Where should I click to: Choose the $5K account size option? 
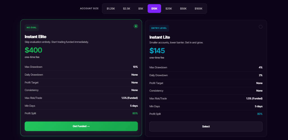141,8
